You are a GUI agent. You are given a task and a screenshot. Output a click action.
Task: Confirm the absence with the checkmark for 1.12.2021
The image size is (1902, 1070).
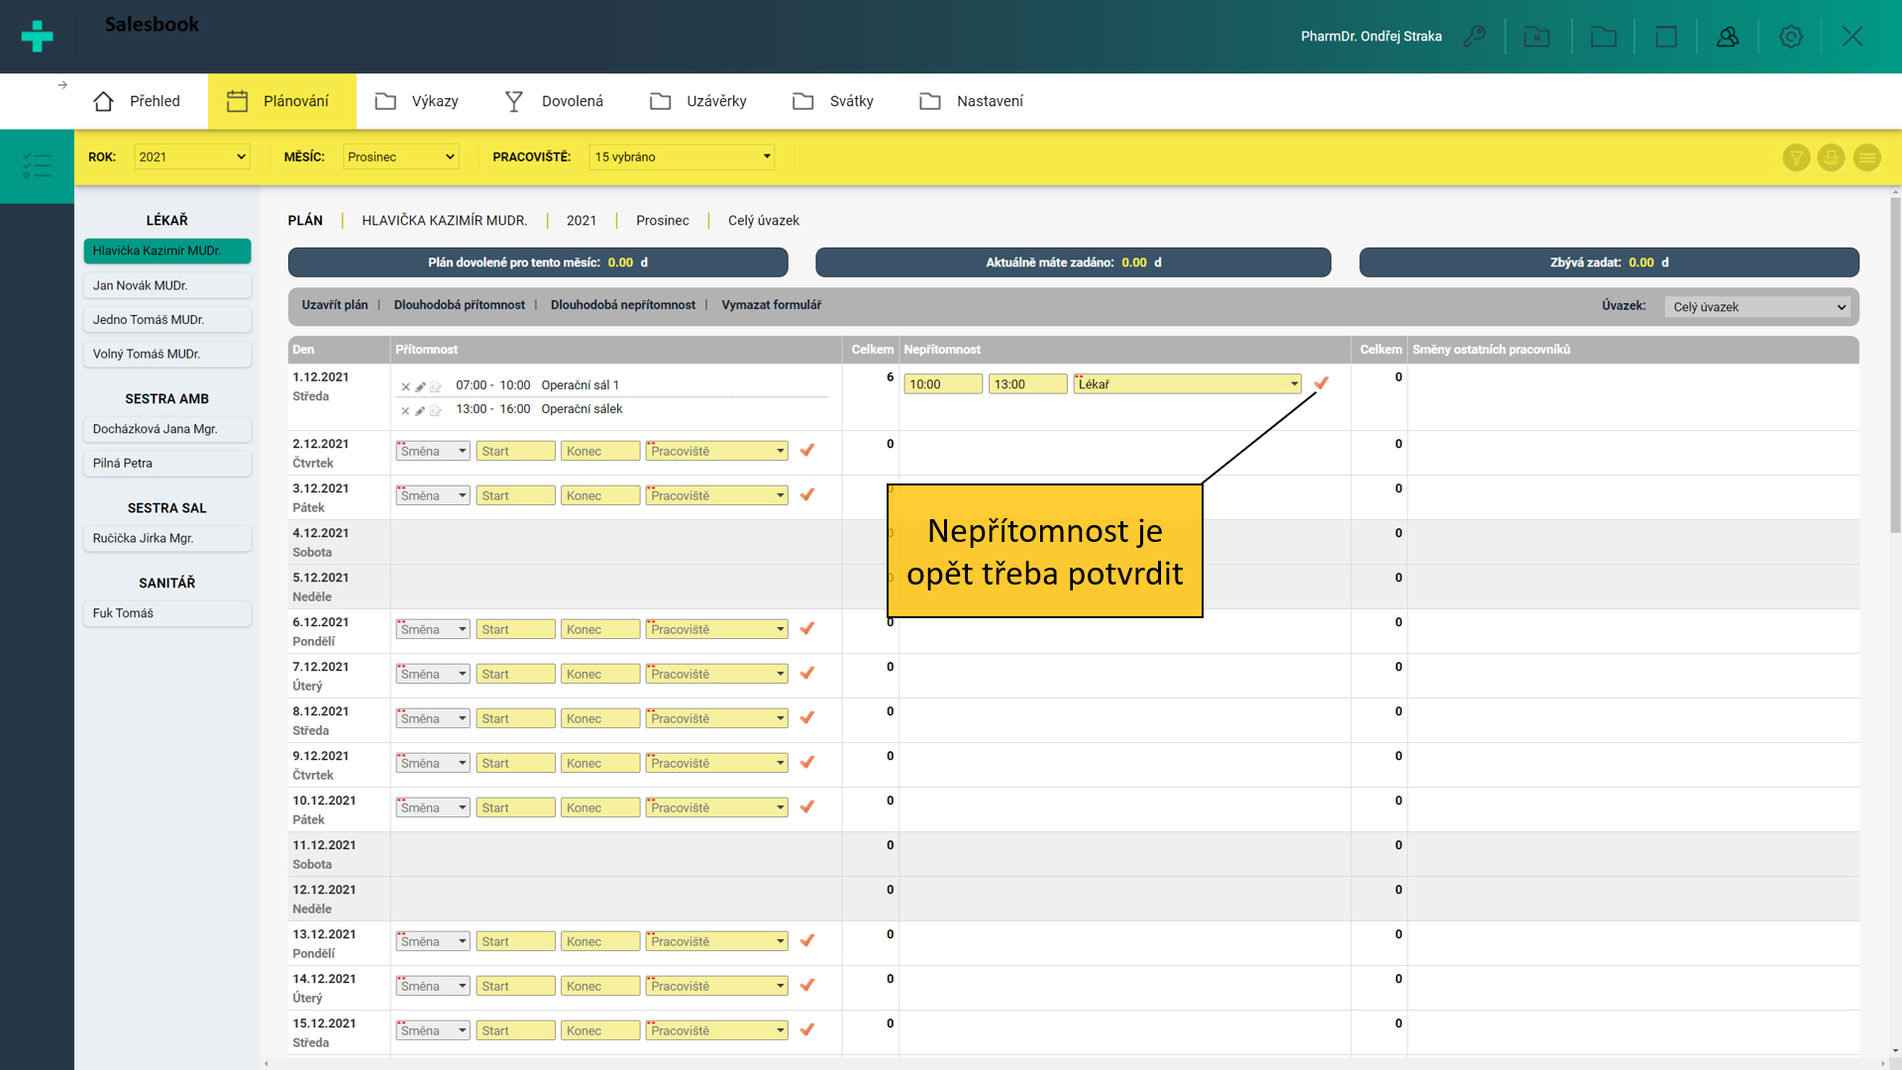(1321, 383)
